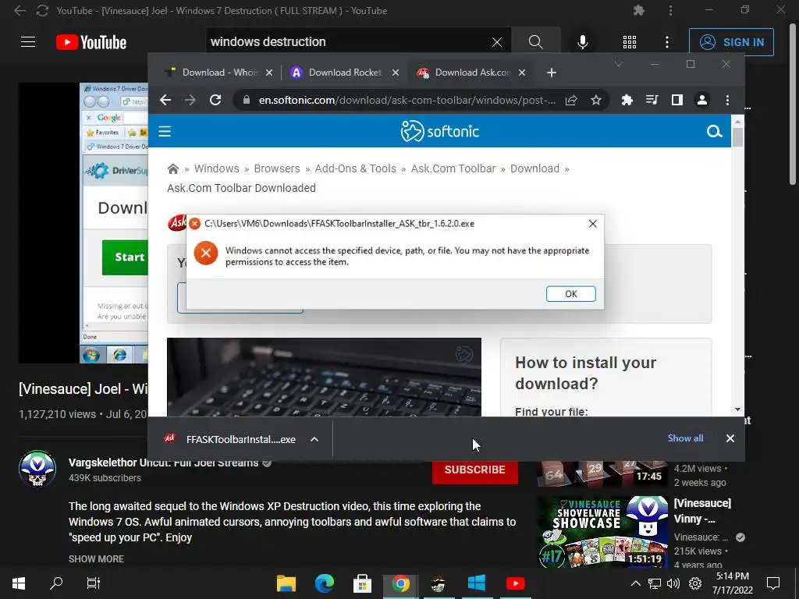Image resolution: width=799 pixels, height=599 pixels.
Task: Expand the download item options chevron
Action: click(x=314, y=439)
